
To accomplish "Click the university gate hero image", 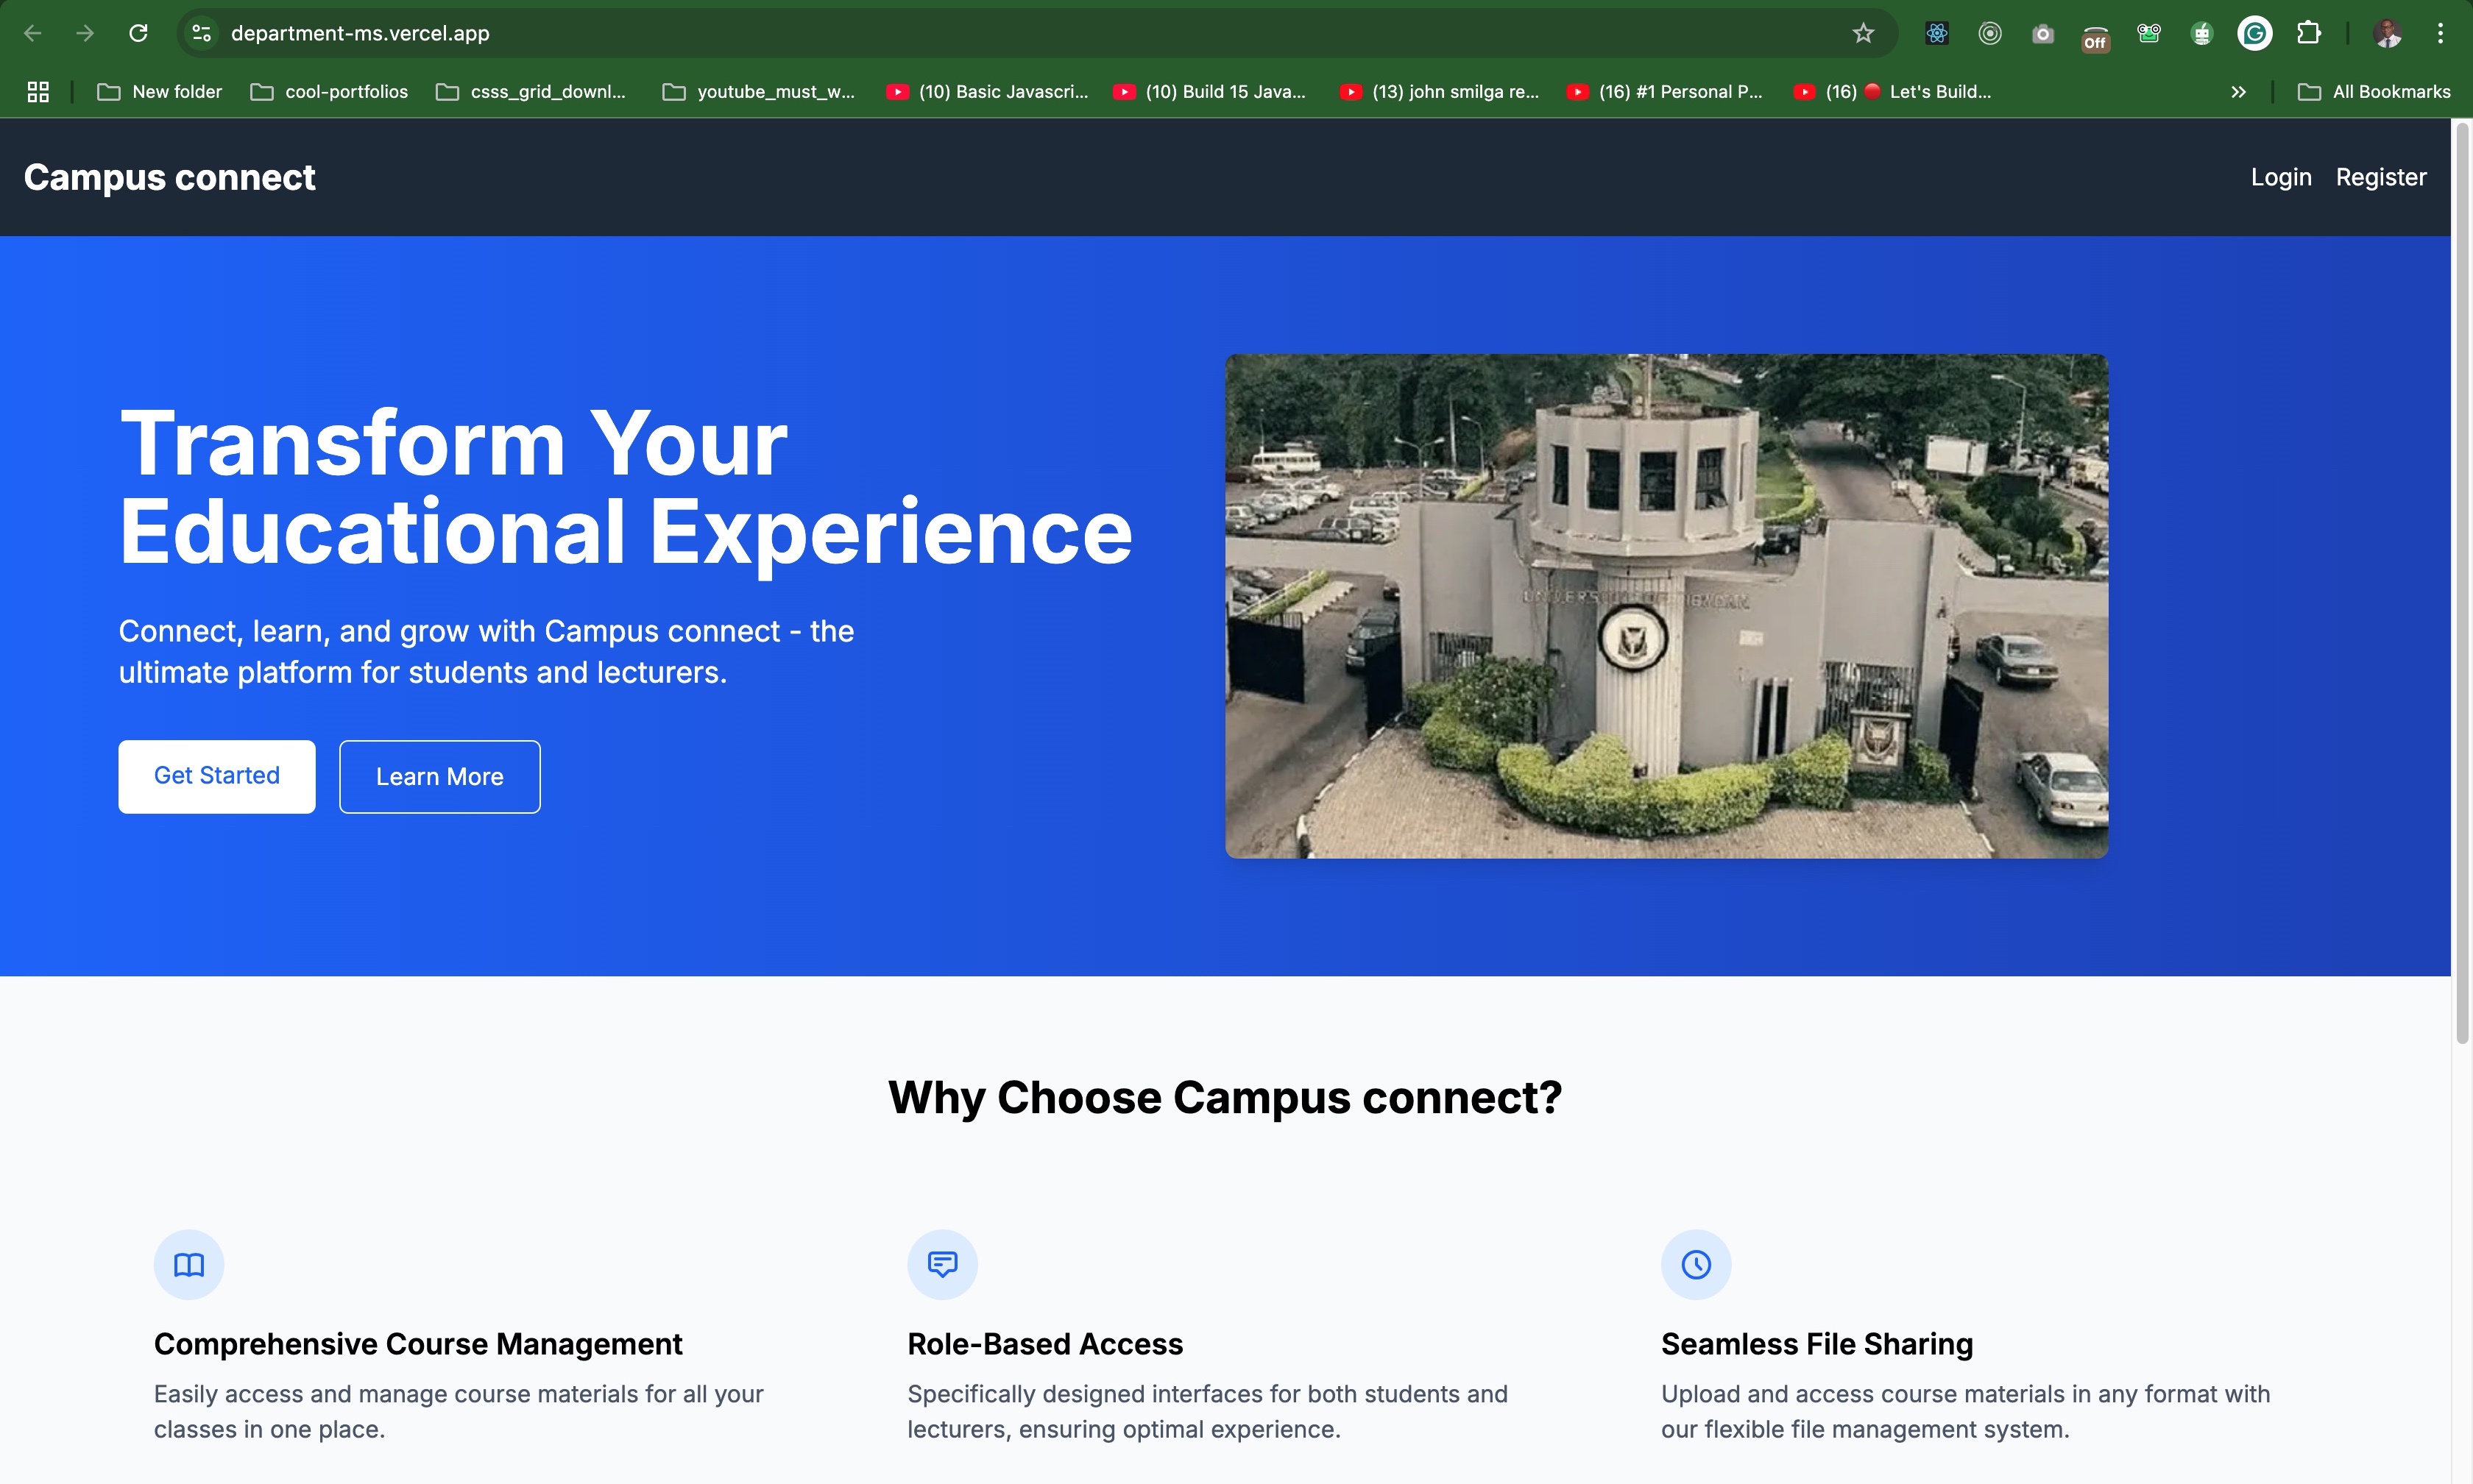I will coord(1666,606).
